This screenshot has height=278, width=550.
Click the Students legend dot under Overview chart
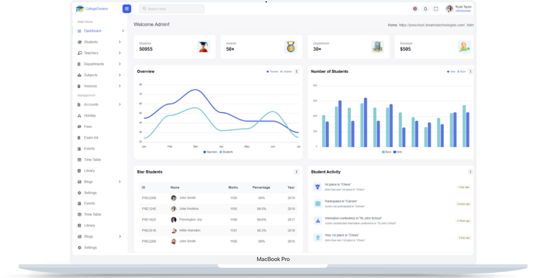pyautogui.click(x=221, y=152)
